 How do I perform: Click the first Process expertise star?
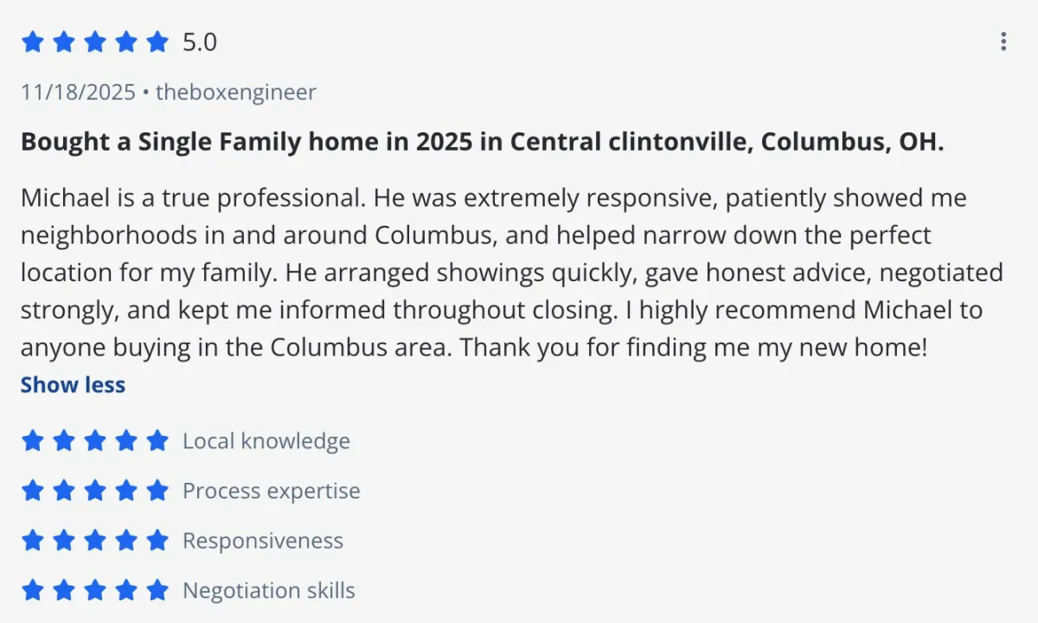[32, 491]
